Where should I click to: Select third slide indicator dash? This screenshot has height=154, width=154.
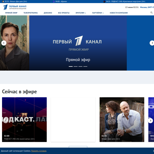(x=80, y=66)
